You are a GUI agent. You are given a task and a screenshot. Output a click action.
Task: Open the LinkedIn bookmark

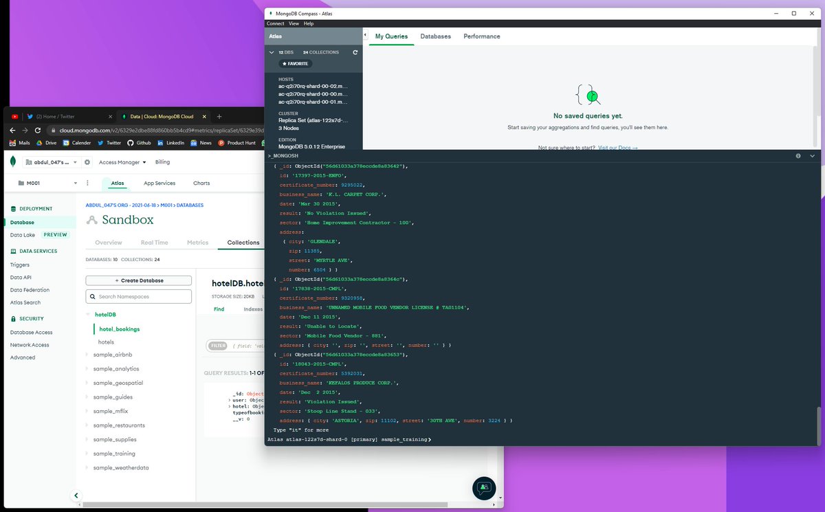[x=171, y=143]
